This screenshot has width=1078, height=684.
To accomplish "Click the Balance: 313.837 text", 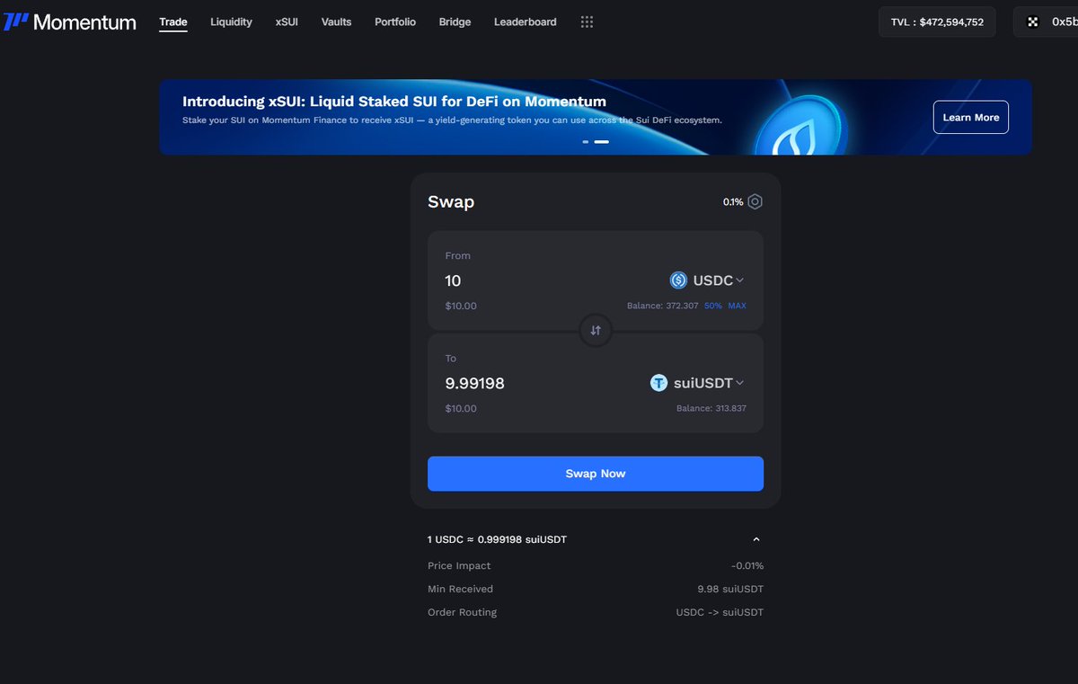I will click(711, 408).
